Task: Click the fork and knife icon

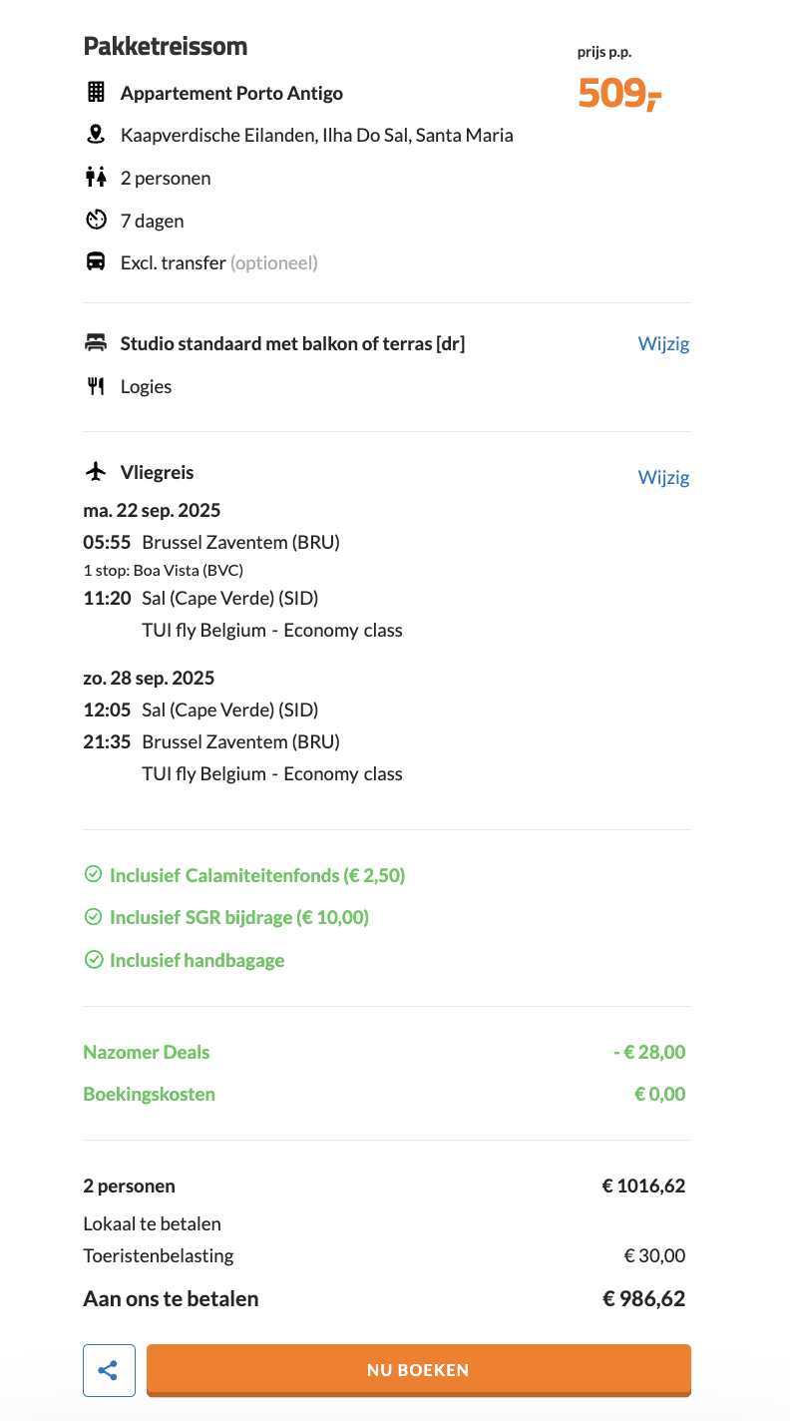Action: [96, 386]
